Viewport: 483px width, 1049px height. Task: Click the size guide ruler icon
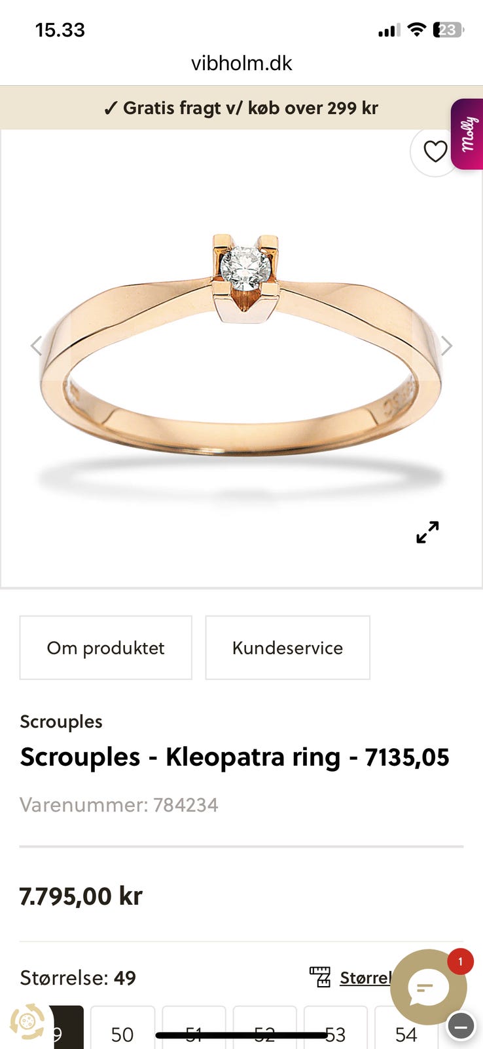click(x=320, y=977)
